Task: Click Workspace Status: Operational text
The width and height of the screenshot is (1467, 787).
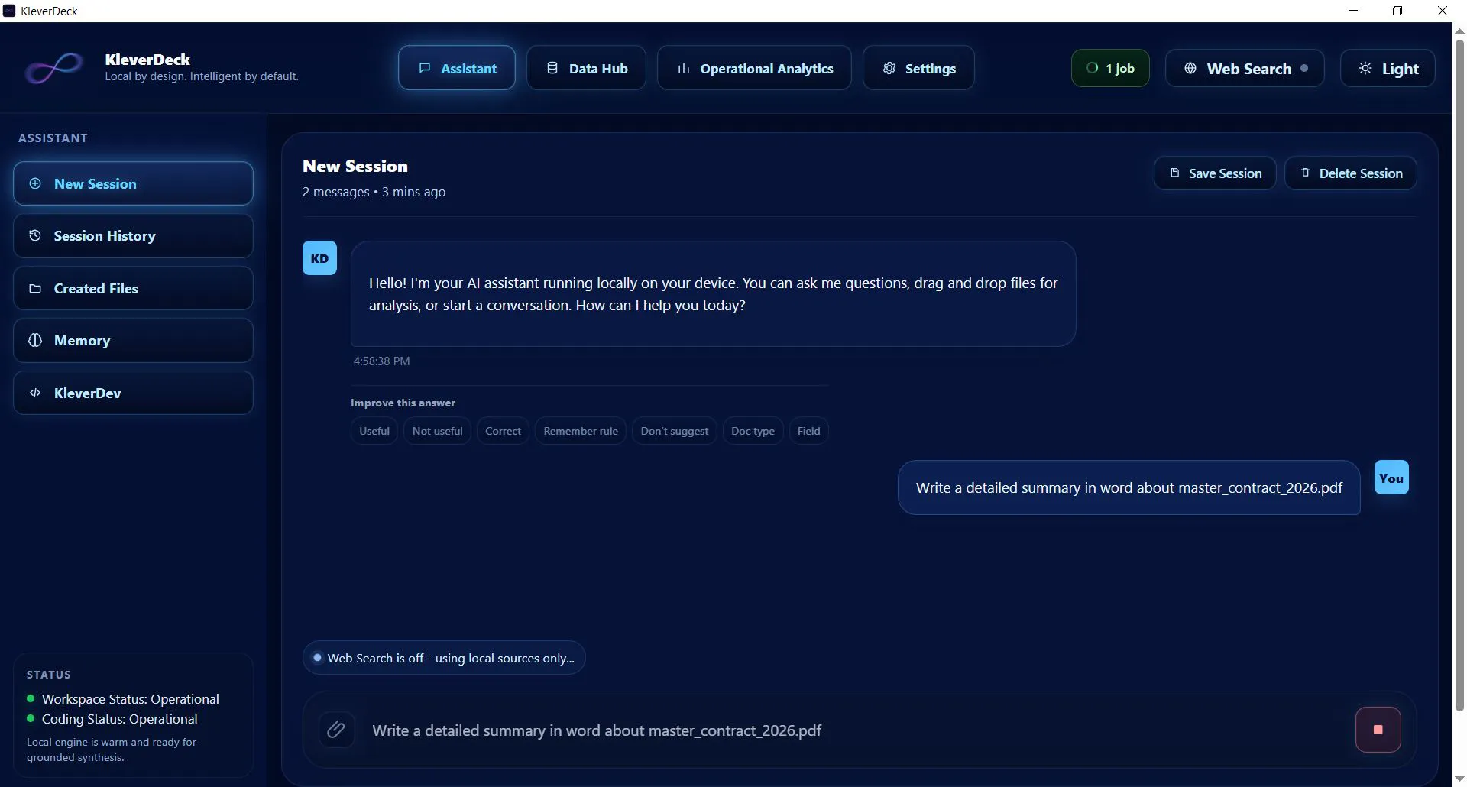Action: coord(131,699)
